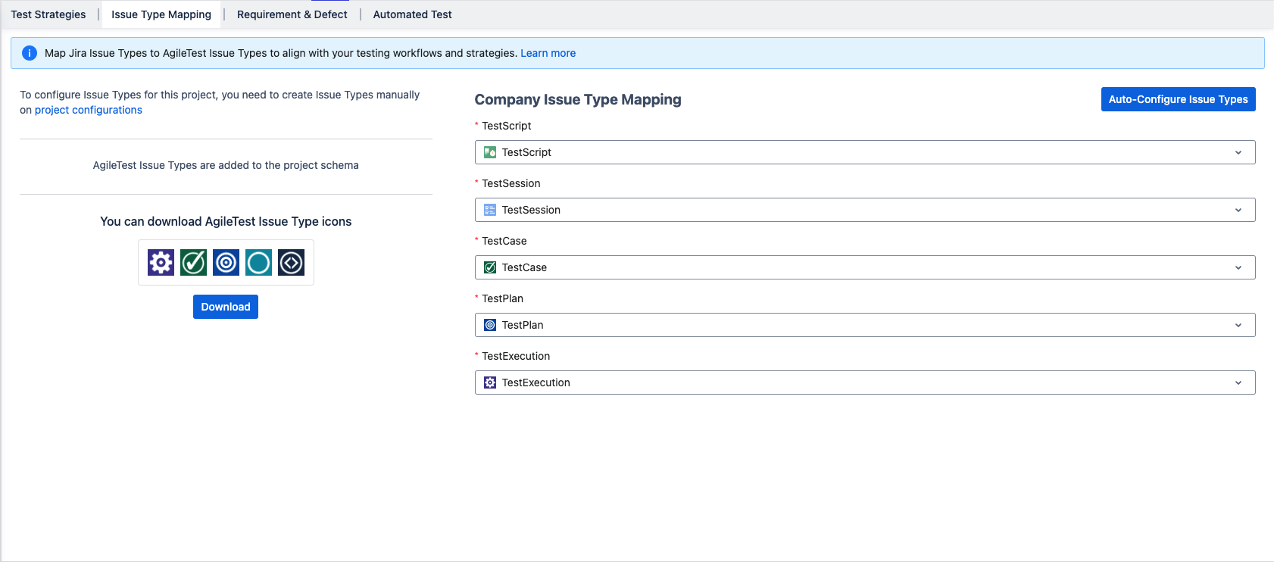Screen dimensions: 1274x562
Task: Open the TestScript mapping dropdown
Action: 865,152
